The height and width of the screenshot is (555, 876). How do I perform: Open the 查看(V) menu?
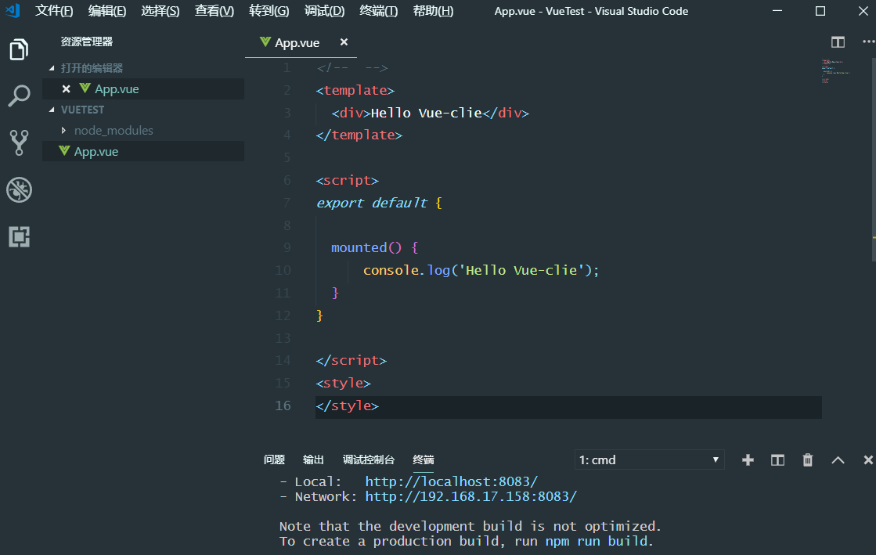(x=214, y=11)
